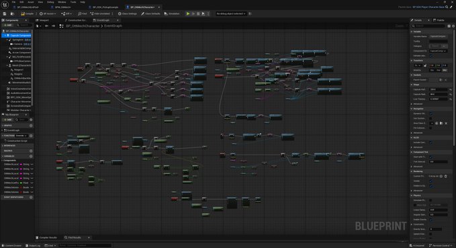Browse to Area Class asset icon
This screenshot has height=248, width=456.
point(441,123)
